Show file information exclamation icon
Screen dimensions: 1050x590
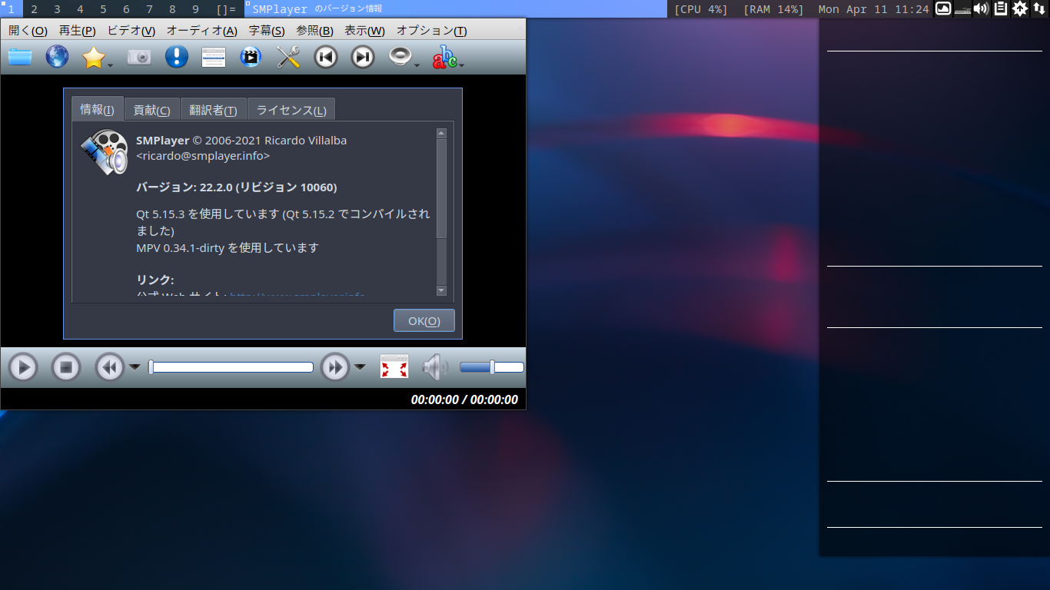coord(177,57)
